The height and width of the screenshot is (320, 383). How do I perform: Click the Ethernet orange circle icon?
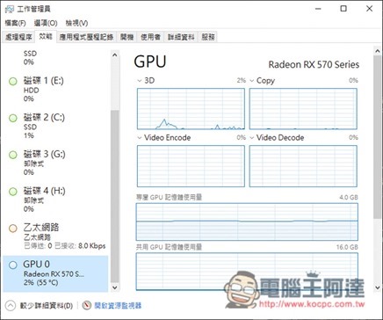coord(13,229)
